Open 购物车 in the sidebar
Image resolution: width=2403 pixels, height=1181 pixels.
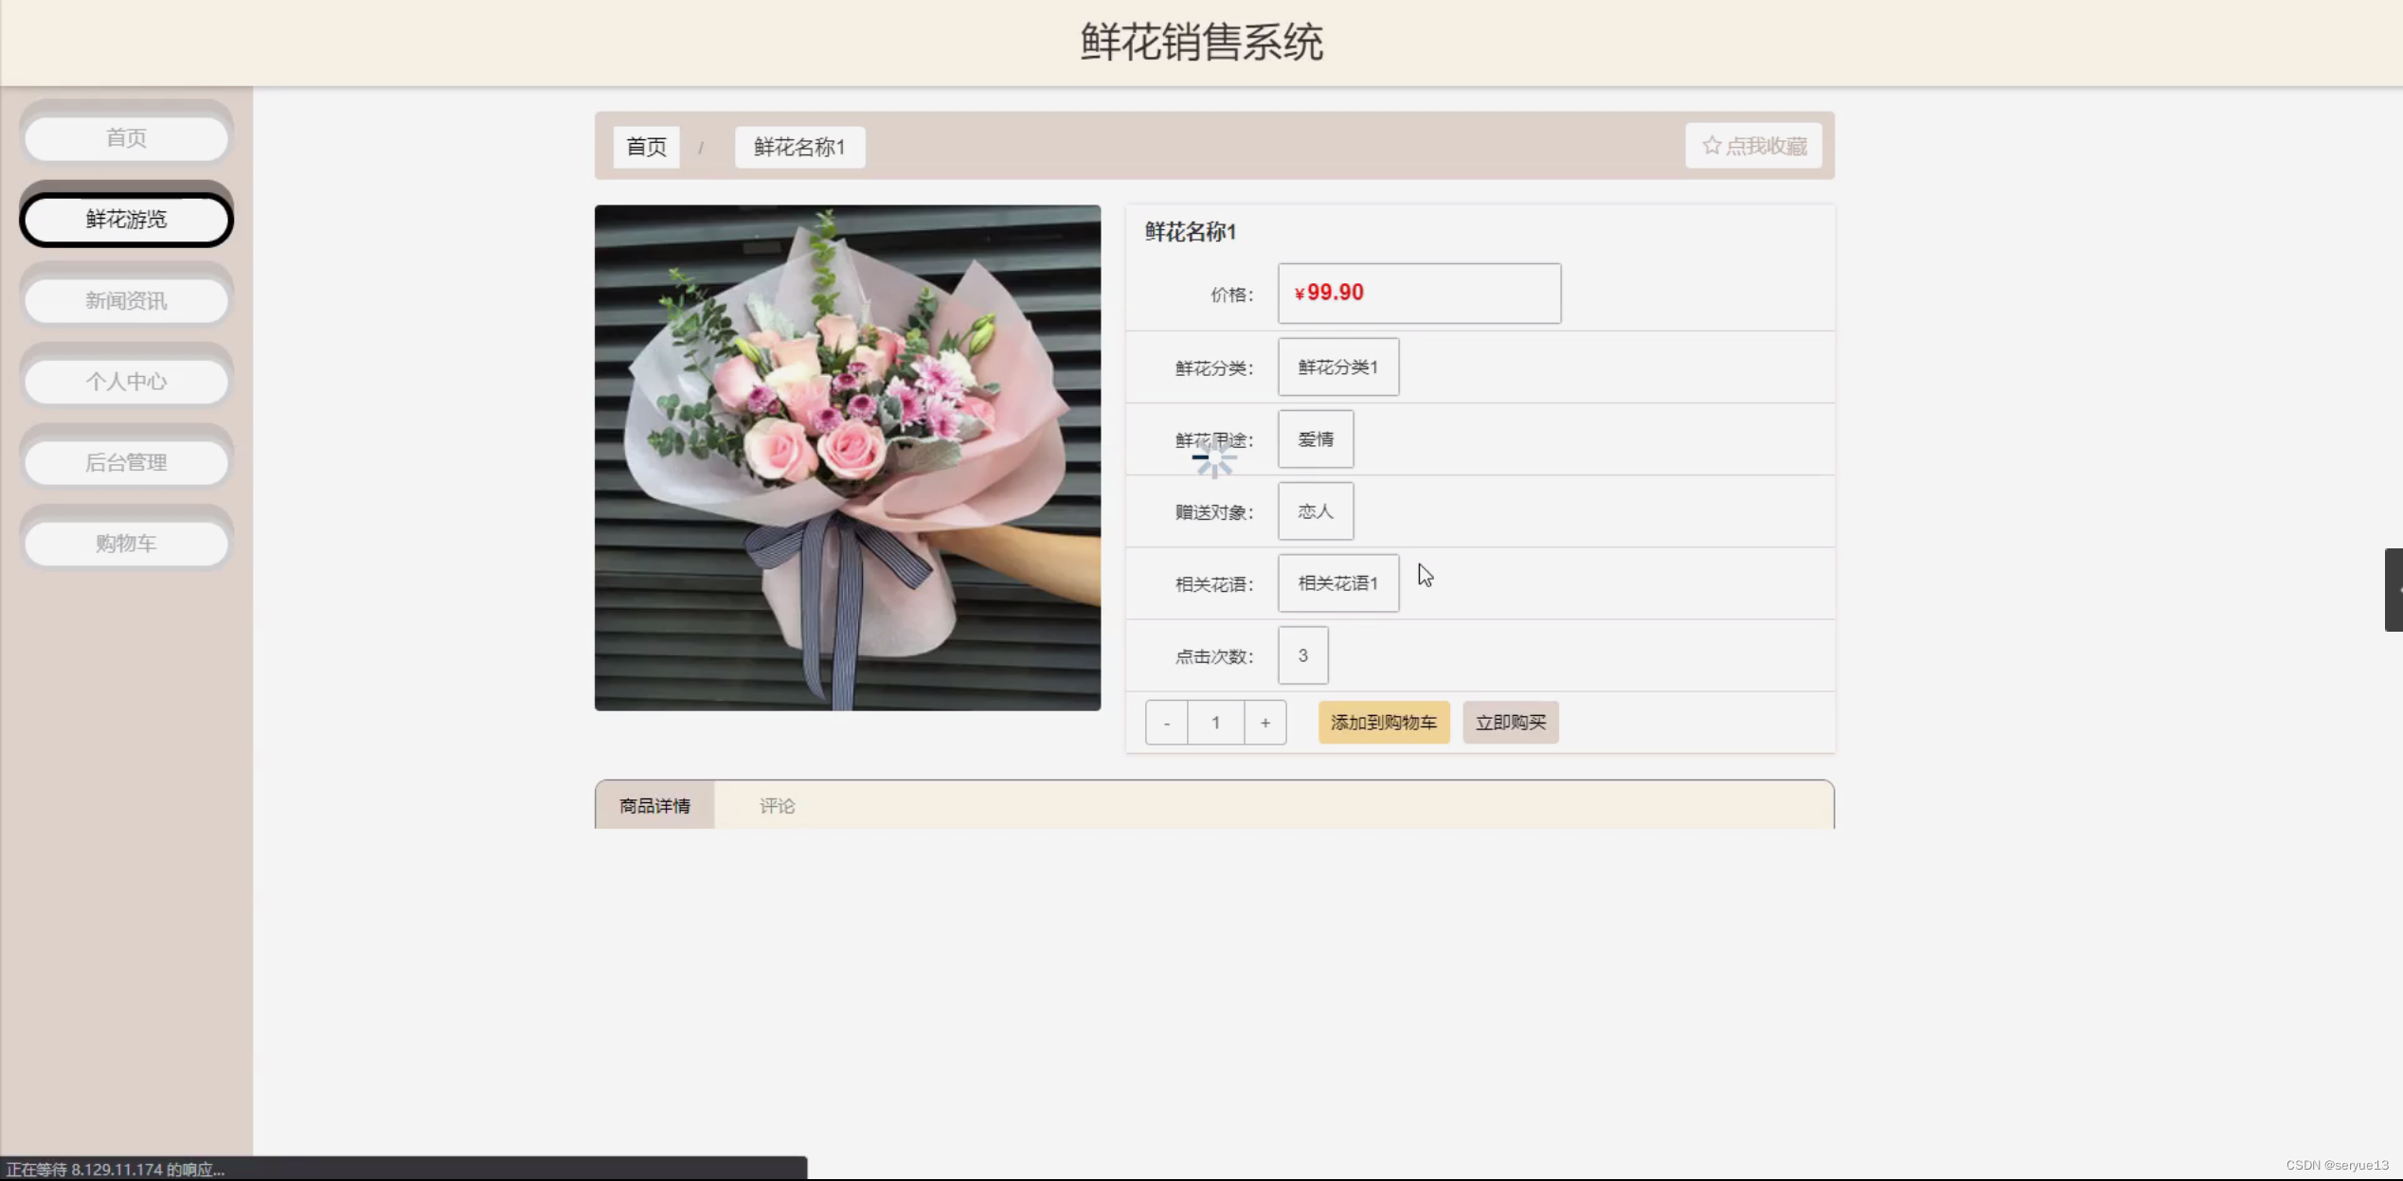click(x=126, y=544)
